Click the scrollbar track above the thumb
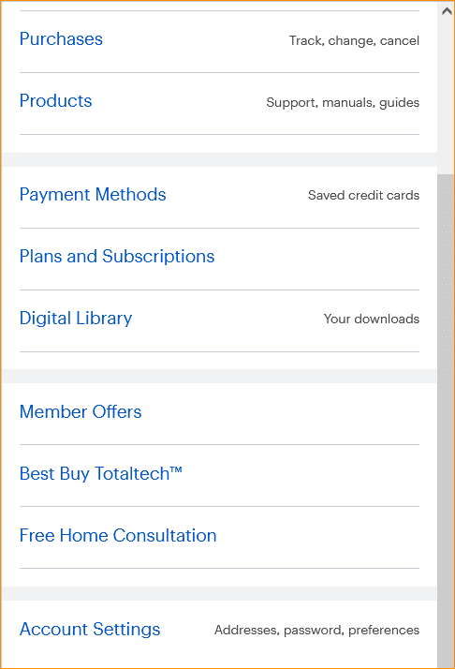 446,97
